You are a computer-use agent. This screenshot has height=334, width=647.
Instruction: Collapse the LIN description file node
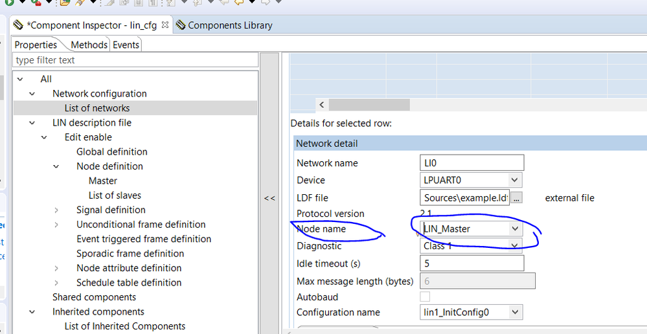click(x=32, y=123)
